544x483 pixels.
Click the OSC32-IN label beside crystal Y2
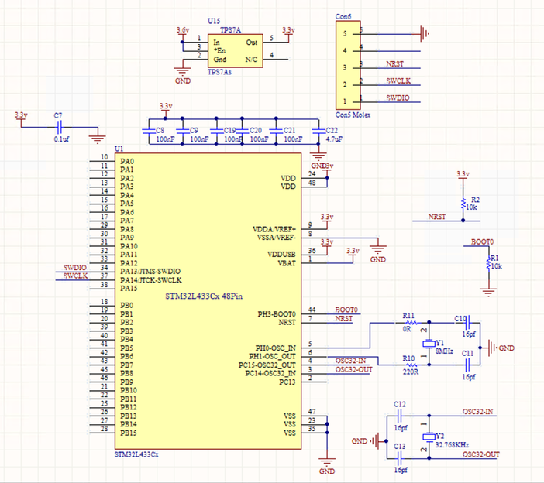pos(477,412)
